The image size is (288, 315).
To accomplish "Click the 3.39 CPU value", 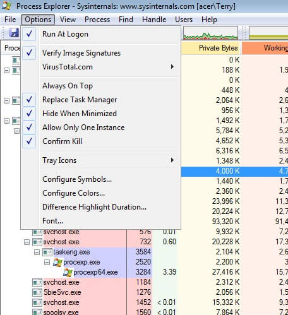I will (169, 272).
